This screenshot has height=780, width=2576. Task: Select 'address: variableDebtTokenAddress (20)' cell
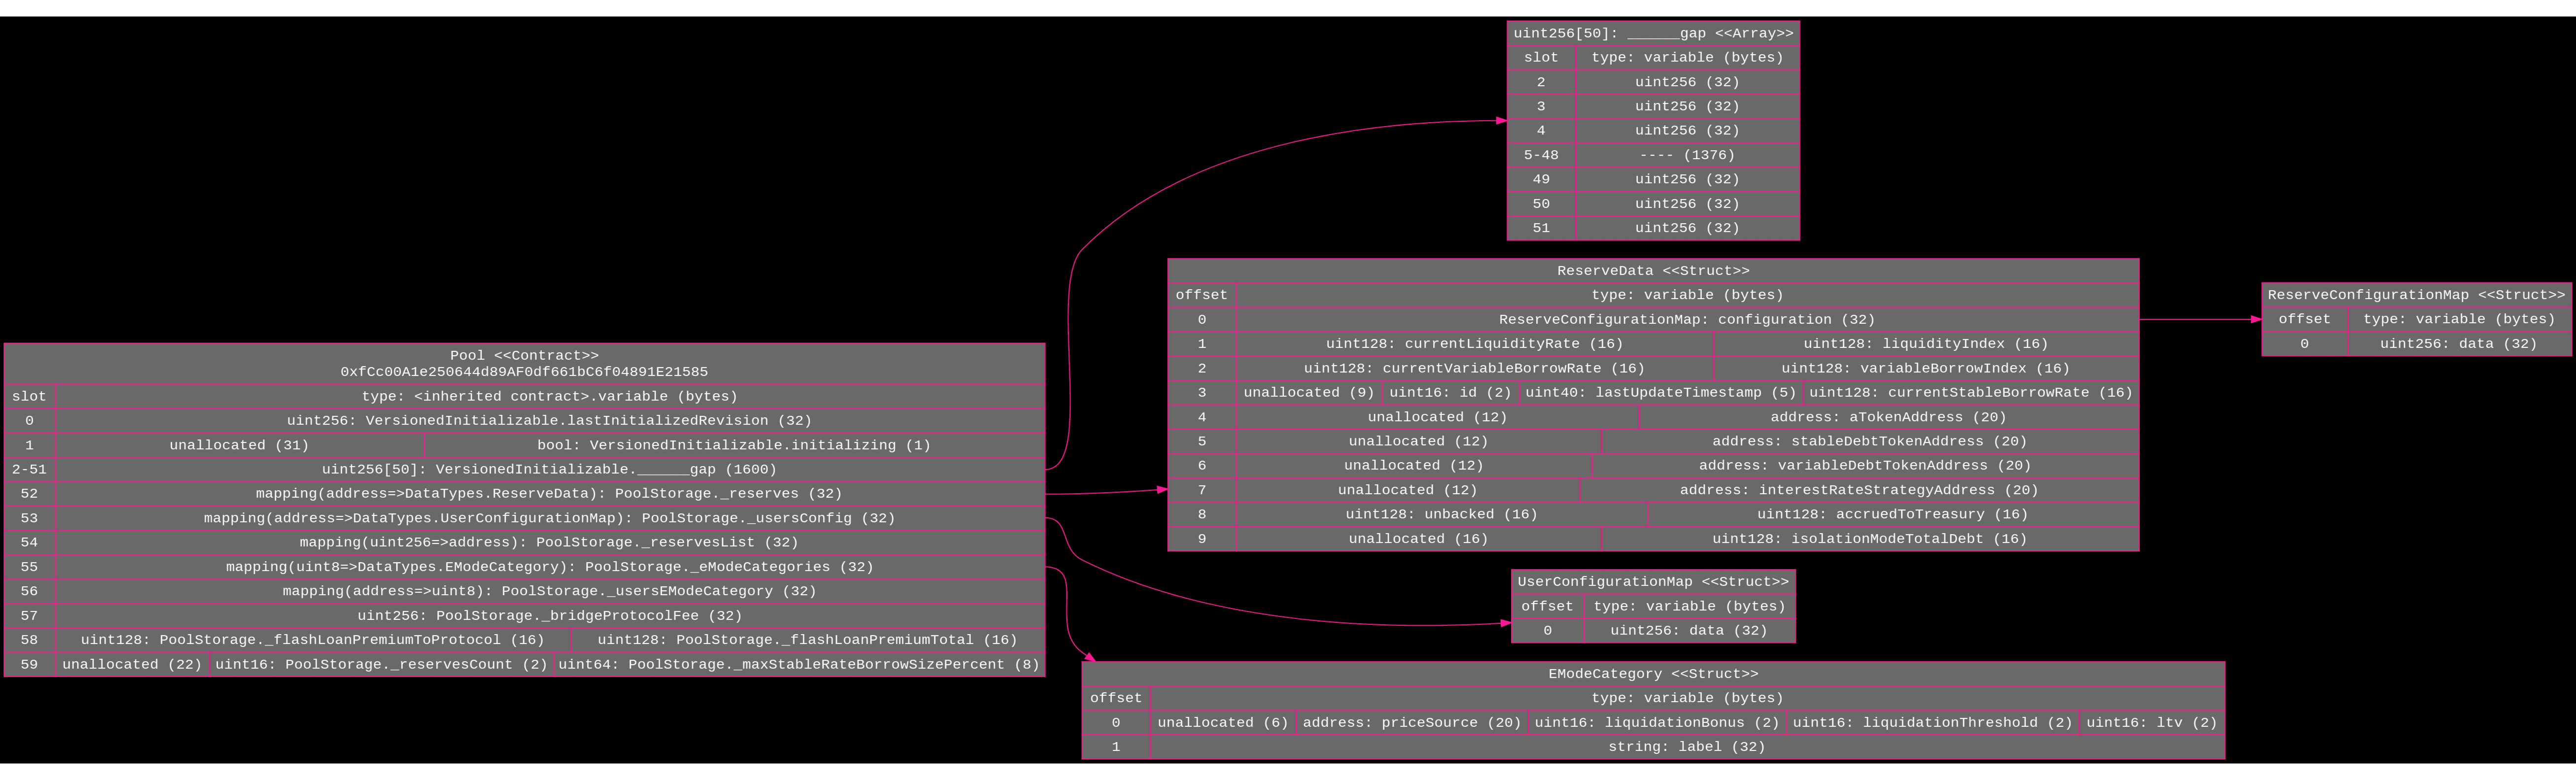pyautogui.click(x=1865, y=466)
